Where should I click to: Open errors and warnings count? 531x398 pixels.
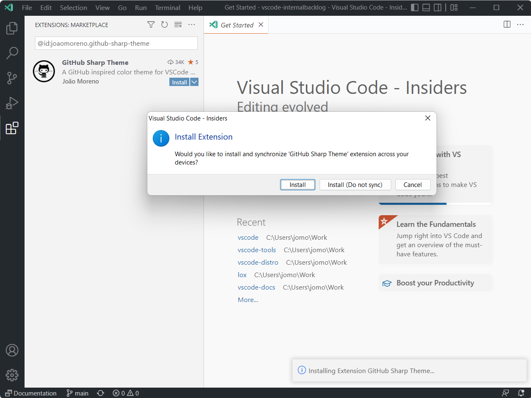click(126, 393)
